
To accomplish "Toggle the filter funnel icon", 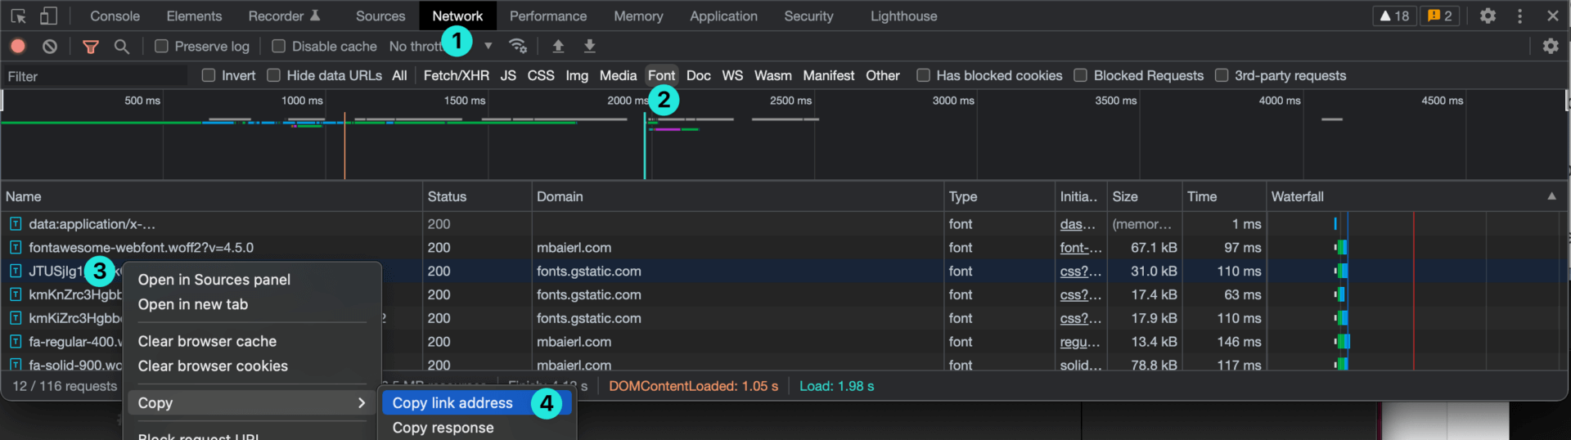I will click(x=91, y=47).
